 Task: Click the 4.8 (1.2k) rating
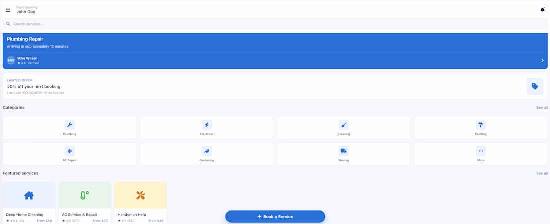click(15, 221)
